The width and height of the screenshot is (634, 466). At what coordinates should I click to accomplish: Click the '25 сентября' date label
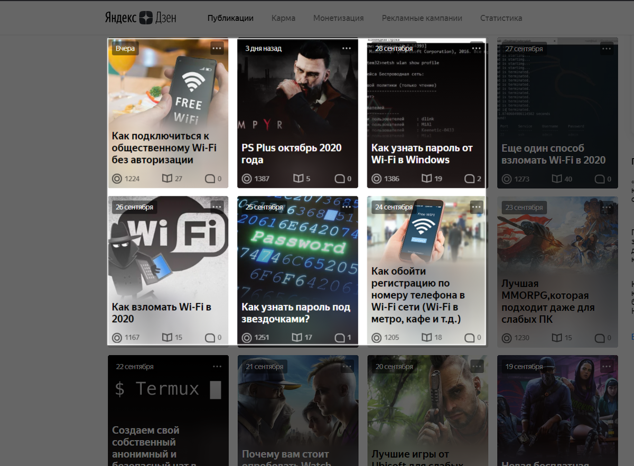click(x=264, y=207)
